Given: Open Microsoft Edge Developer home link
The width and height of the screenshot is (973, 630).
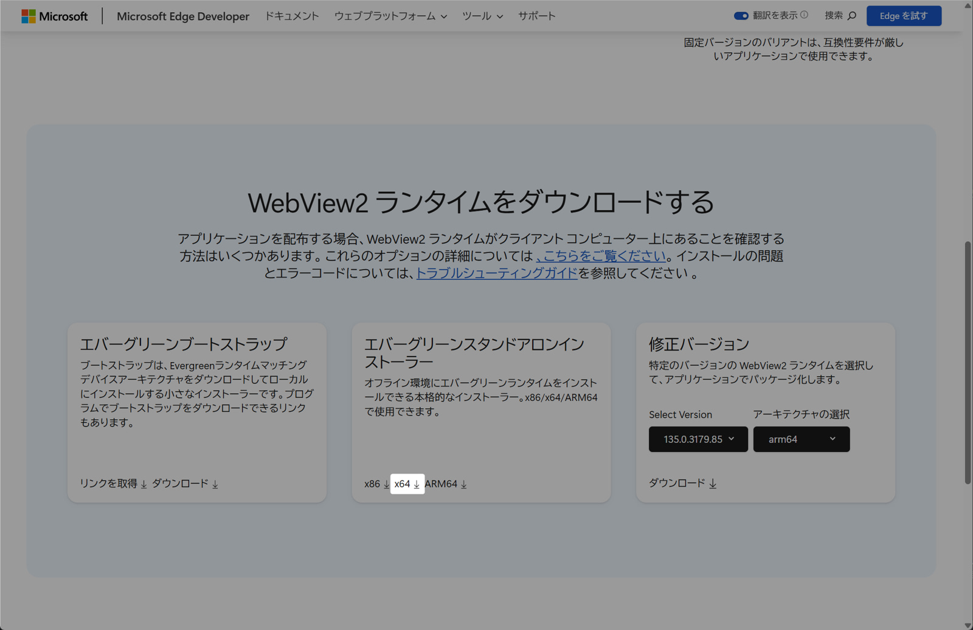Looking at the screenshot, I should pos(183,16).
